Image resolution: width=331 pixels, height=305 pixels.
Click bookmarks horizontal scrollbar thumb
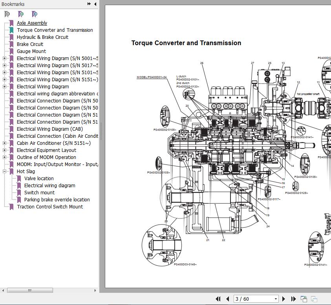pos(30,290)
